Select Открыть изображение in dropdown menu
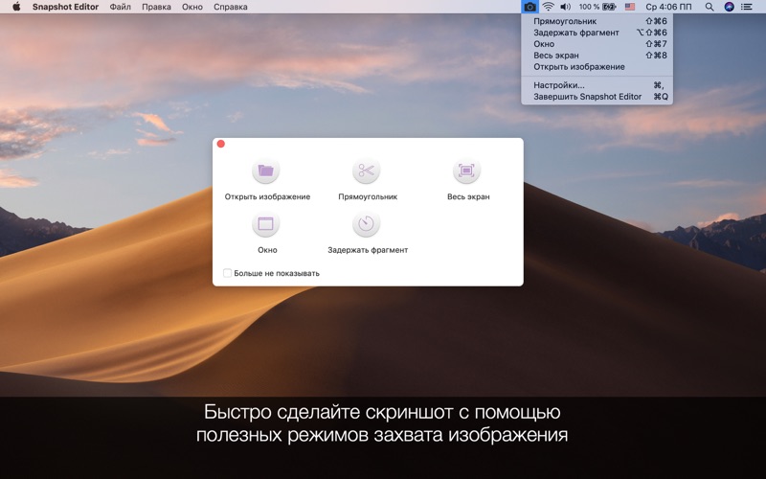The image size is (766, 479). click(x=597, y=66)
